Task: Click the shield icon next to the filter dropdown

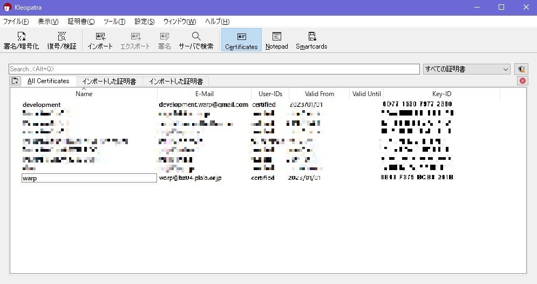Action: tap(521, 69)
